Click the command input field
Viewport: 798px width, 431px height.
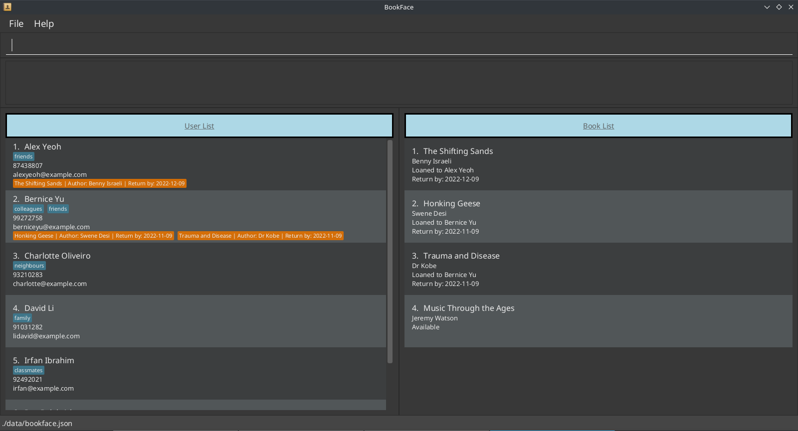tap(399, 45)
